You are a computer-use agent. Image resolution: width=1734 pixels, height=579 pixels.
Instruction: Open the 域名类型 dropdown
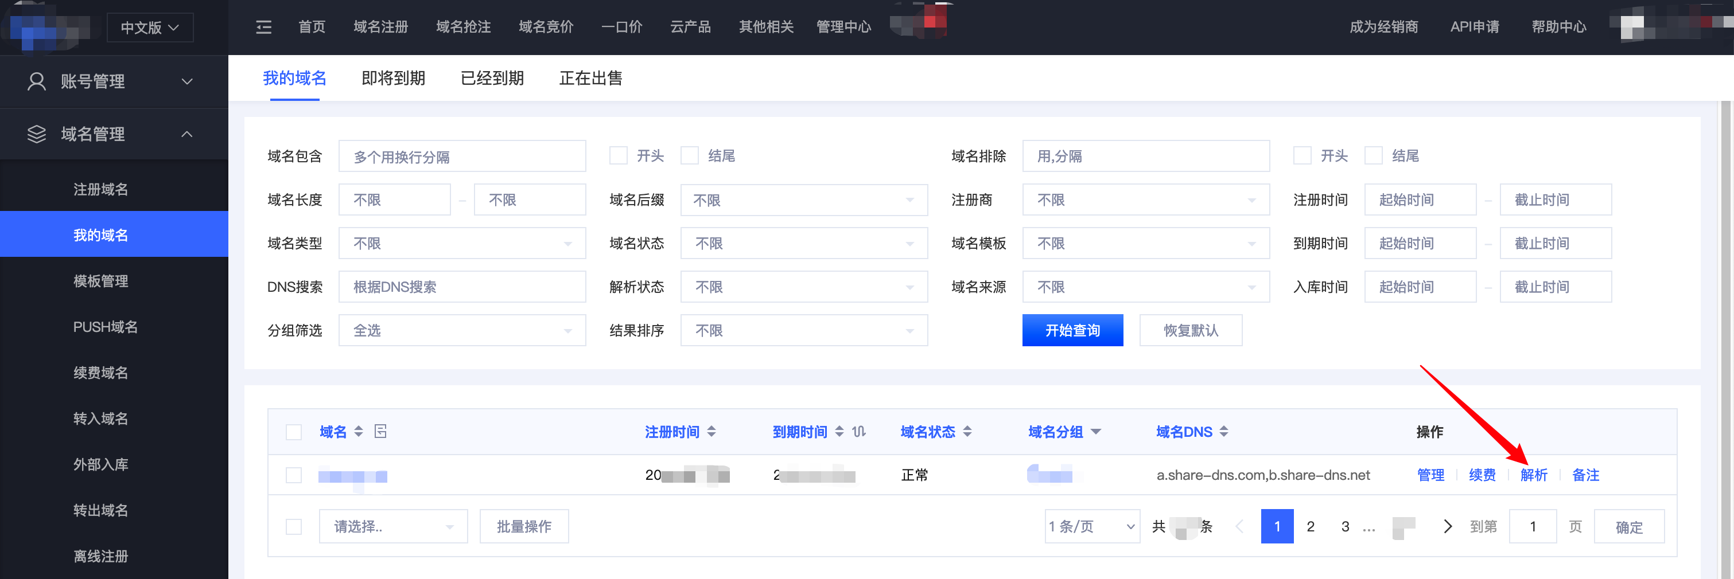coord(462,244)
